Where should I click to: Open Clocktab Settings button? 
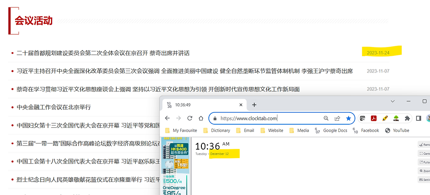tap(424, 180)
